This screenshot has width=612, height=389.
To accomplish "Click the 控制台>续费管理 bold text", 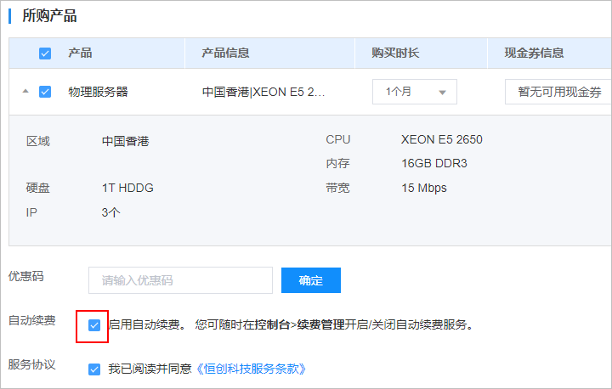I will 300,324.
